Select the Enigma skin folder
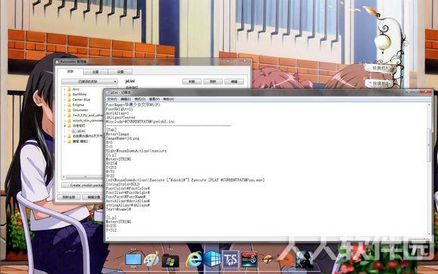Screen dimensions: 438x274 (x=79, y=105)
